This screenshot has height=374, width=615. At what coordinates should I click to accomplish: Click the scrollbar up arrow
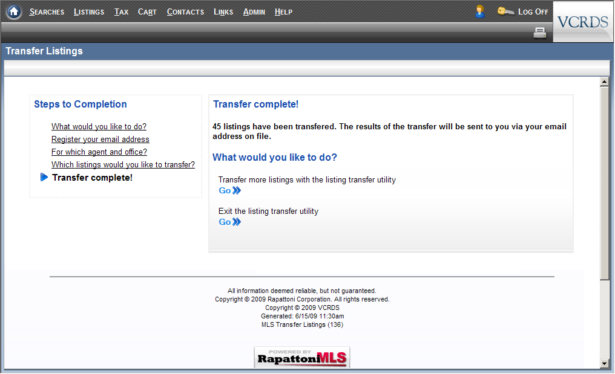(x=605, y=82)
